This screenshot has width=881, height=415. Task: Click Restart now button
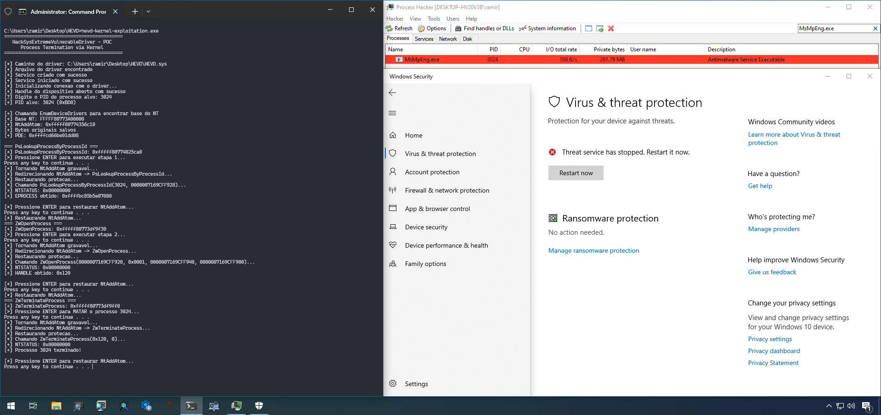(576, 173)
